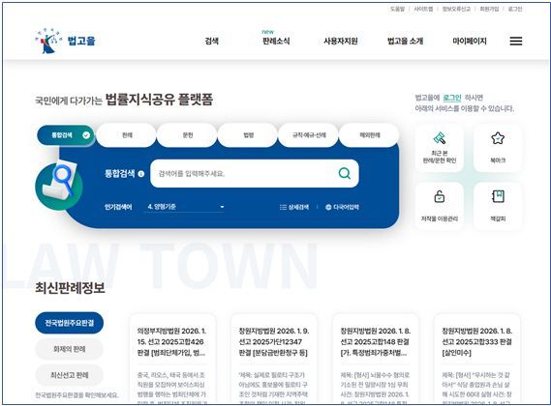Open the notebook 책갈피 icon card
Viewport: 551px width, 406px height.
(498, 206)
